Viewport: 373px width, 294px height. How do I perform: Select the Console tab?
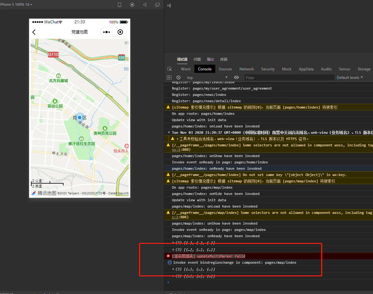(205, 69)
